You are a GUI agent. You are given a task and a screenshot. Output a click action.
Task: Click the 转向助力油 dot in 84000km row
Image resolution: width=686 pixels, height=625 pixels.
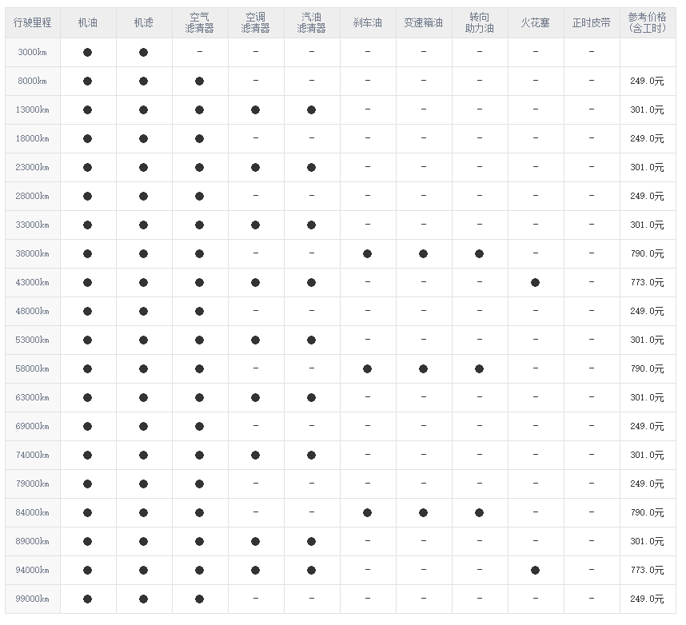coord(479,512)
